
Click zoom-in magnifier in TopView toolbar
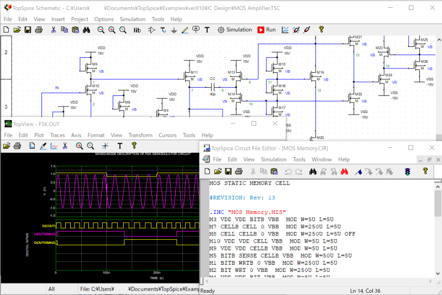[79, 146]
